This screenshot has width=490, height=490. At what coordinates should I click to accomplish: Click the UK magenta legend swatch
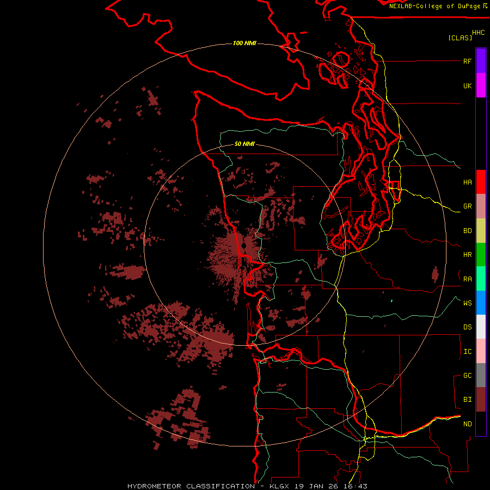(481, 85)
